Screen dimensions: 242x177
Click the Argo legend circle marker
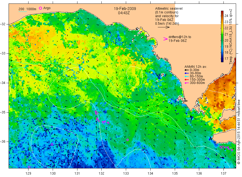tap(40, 8)
